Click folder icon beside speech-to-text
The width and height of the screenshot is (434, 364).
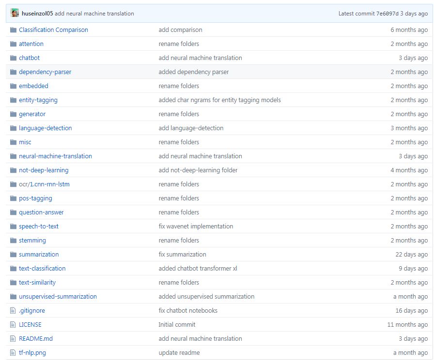pos(13,226)
